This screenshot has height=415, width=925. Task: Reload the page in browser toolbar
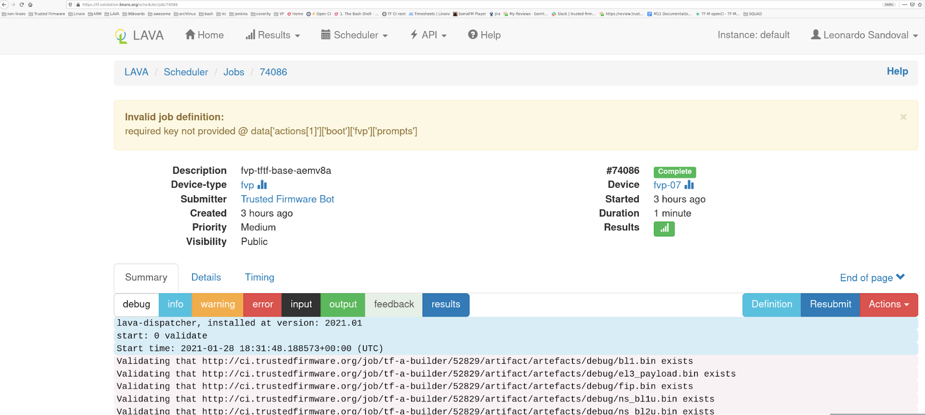pos(21,5)
